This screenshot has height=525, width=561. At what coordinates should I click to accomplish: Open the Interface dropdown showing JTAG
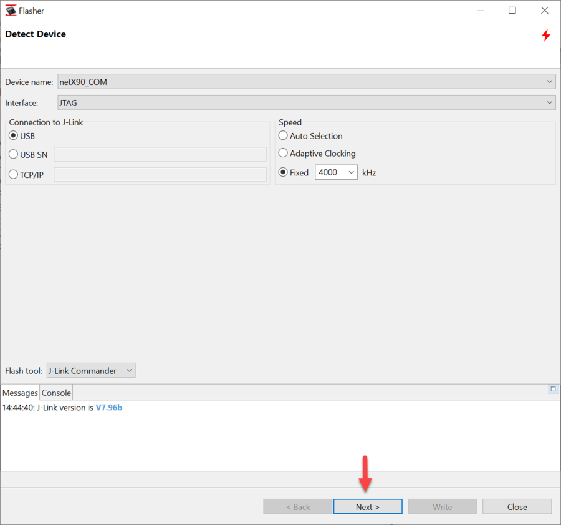click(x=549, y=102)
